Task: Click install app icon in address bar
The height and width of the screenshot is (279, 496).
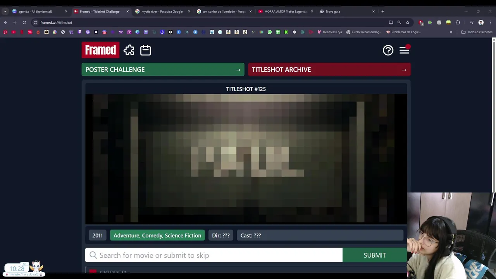Action: [391, 22]
